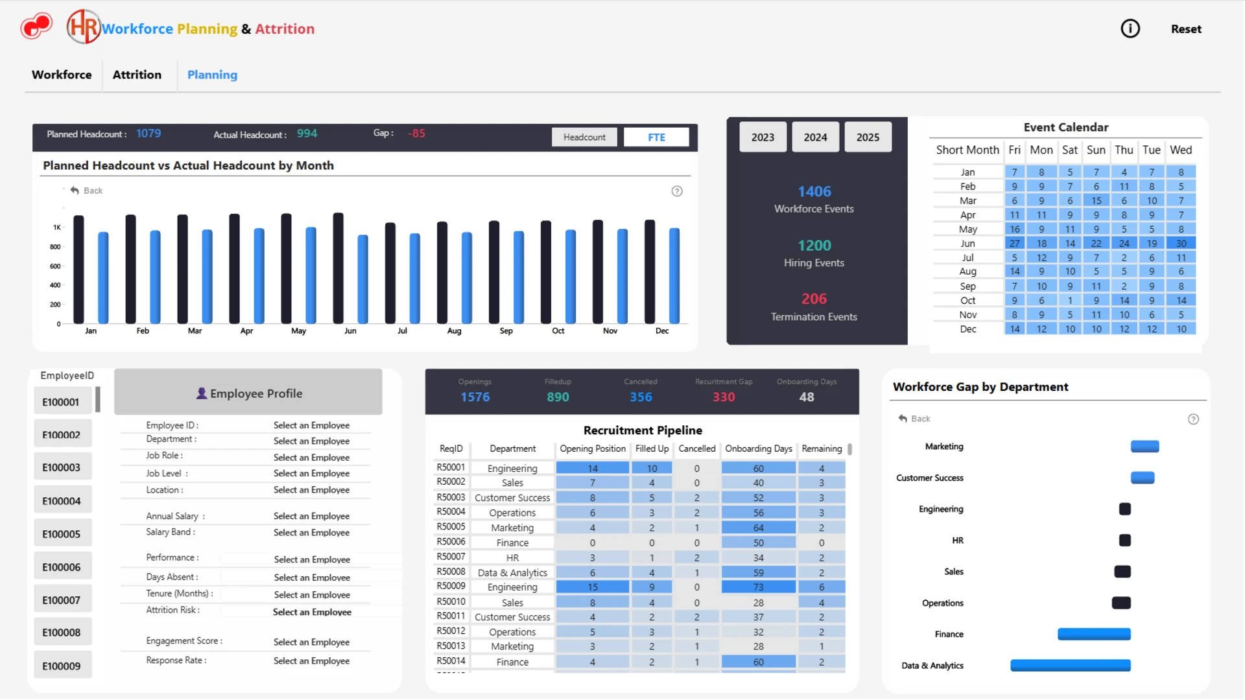1245x700 pixels.
Task: Switch to the Attrition tab
Action: coord(137,75)
